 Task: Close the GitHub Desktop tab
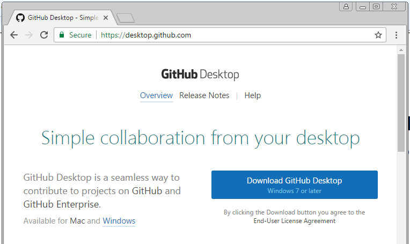106,18
